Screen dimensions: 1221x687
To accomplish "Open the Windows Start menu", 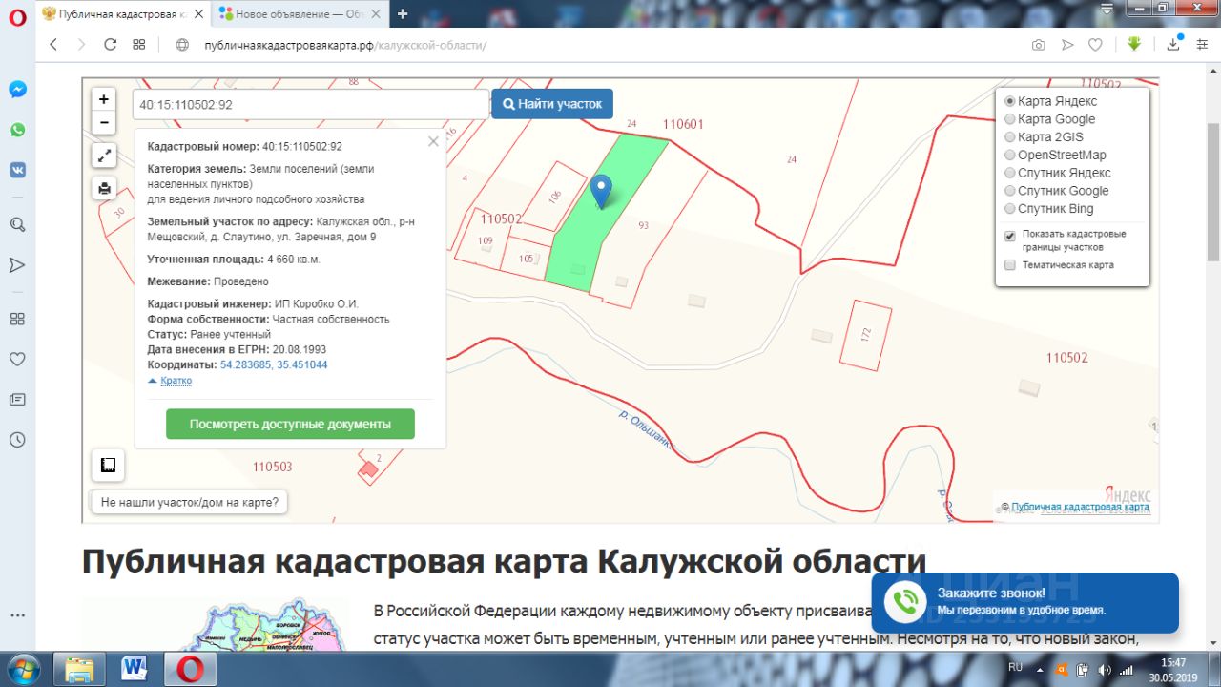I will click(23, 669).
